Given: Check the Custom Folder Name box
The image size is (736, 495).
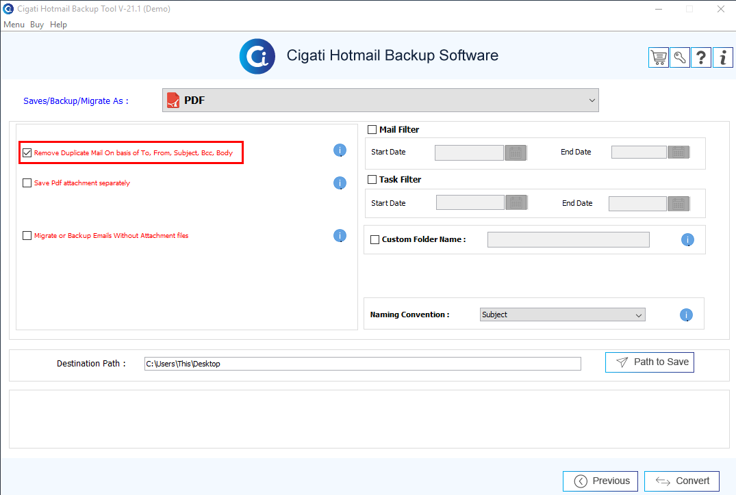Looking at the screenshot, I should pyautogui.click(x=375, y=239).
